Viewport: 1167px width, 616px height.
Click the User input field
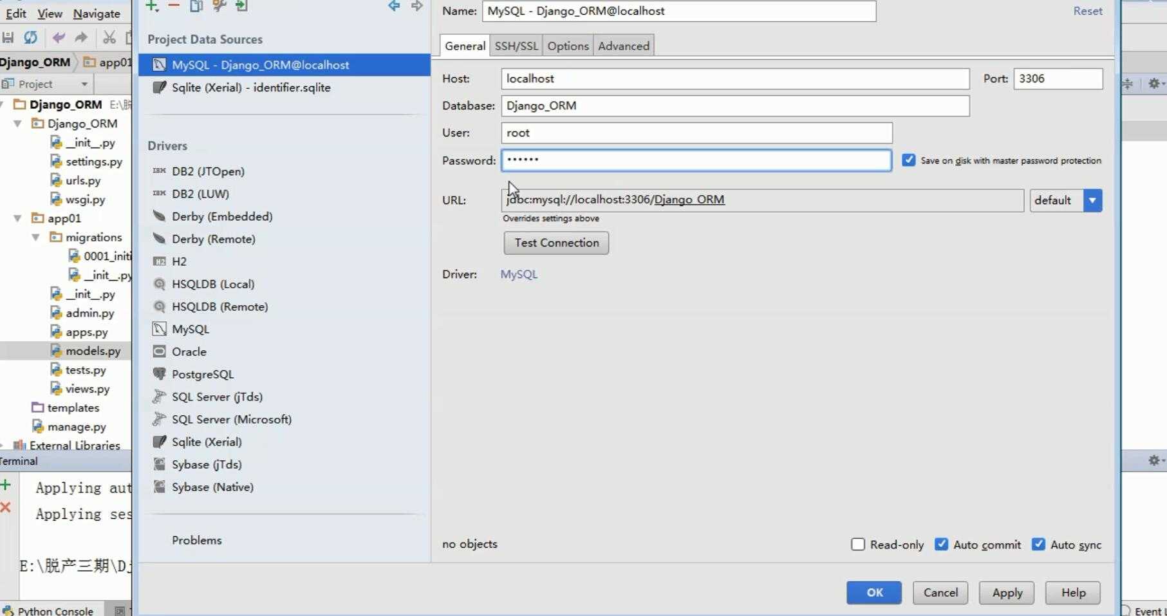click(696, 133)
